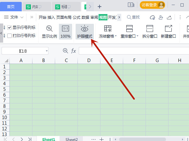Open the 文件 file menu
This screenshot has height=141, width=189.
14,17
